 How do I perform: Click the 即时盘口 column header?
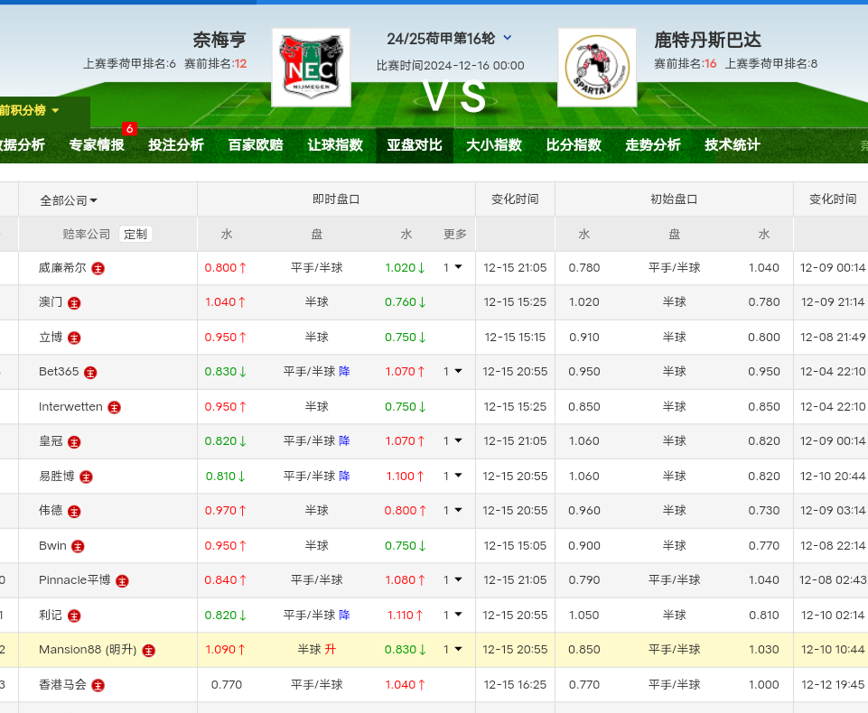[336, 199]
